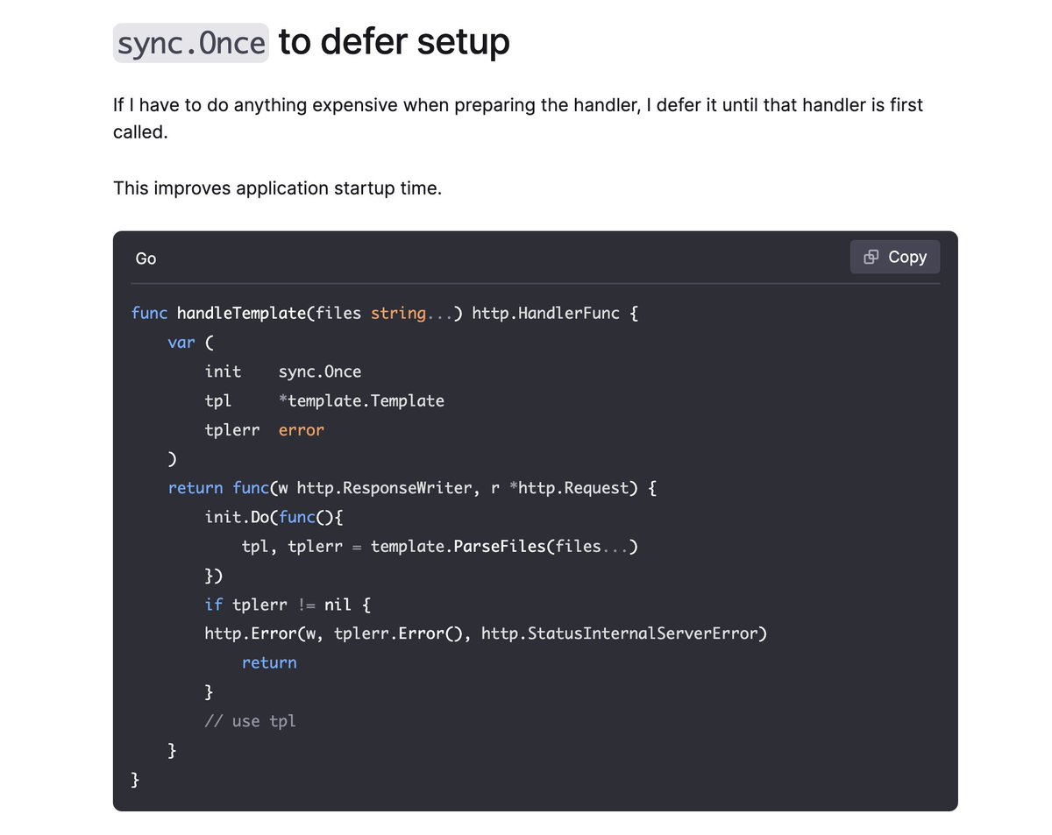Click the 'init.Do(func(){' code line
1052x835 pixels.
tap(274, 517)
